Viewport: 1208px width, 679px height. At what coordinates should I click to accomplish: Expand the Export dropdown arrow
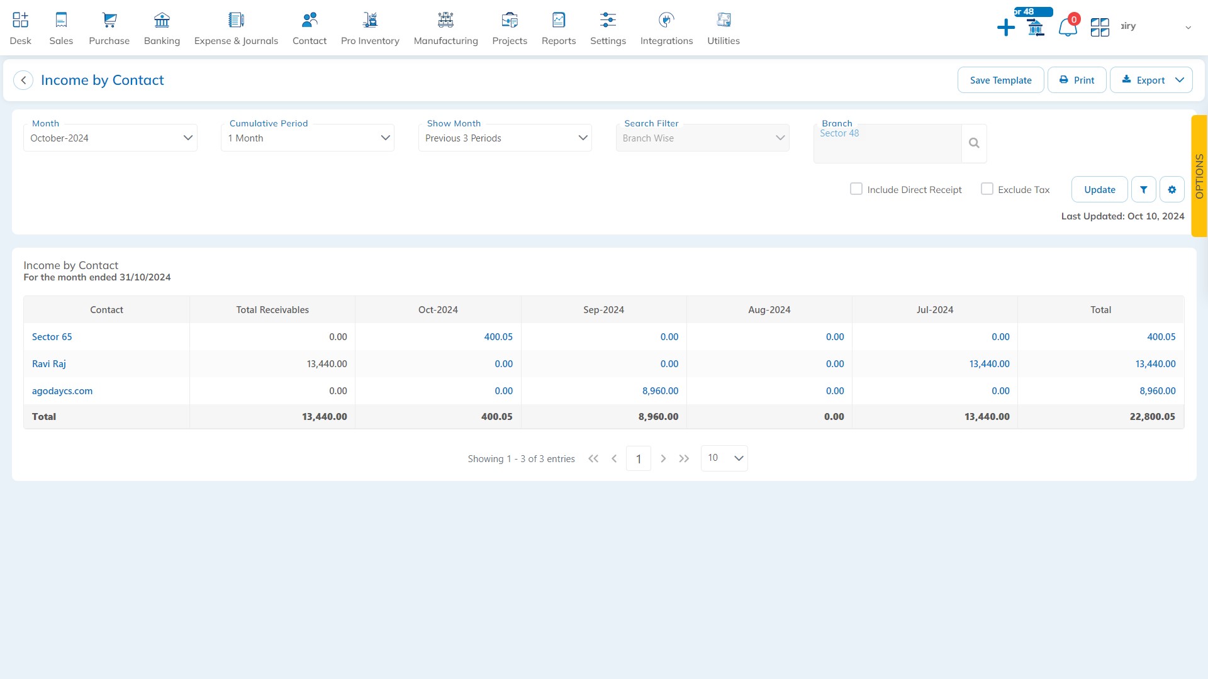[x=1180, y=80]
